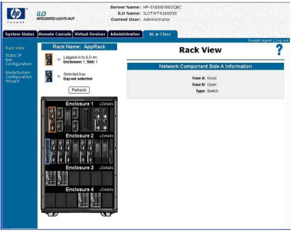Screen dimensions: 291x231
Task: Click Current User 'Administrator' text
Action: coord(156,20)
